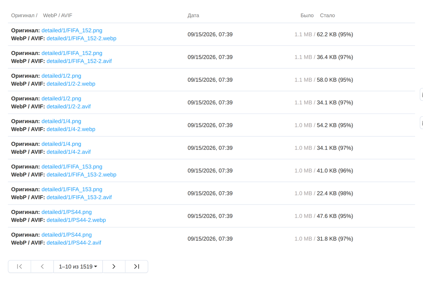Select the "41.0 KB (96%)" size value
Image resolution: width=423 pixels, height=282 pixels.
[x=335, y=171]
